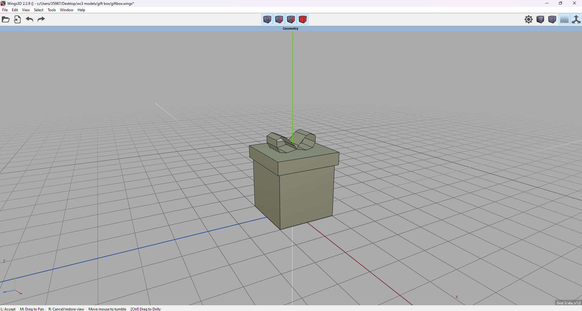Image resolution: width=582 pixels, height=311 pixels.
Task: Open the Edit menu
Action: click(x=15, y=10)
